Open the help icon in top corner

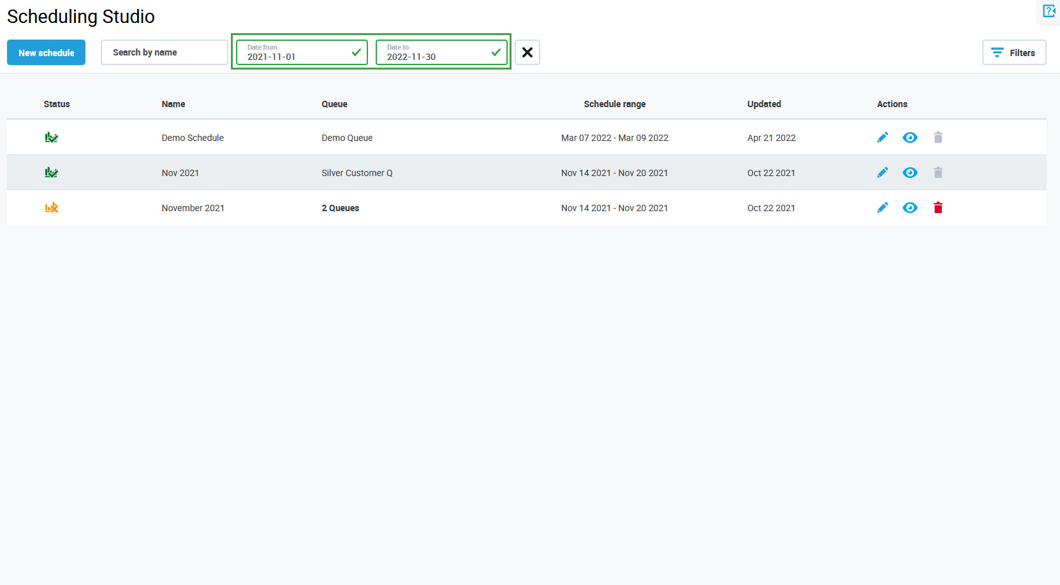[x=1049, y=11]
